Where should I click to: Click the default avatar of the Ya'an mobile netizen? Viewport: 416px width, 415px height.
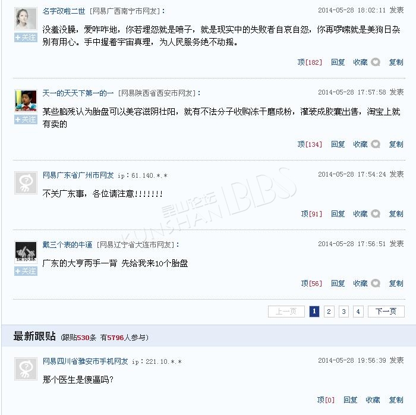pos(26,369)
